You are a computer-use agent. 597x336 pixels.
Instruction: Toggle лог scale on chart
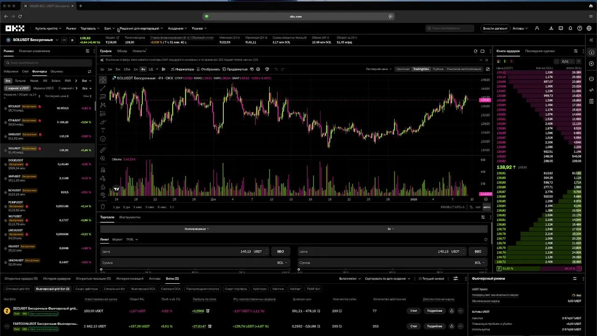[478, 207]
